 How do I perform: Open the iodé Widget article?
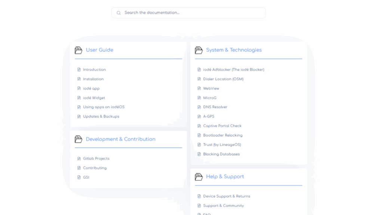click(x=94, y=98)
